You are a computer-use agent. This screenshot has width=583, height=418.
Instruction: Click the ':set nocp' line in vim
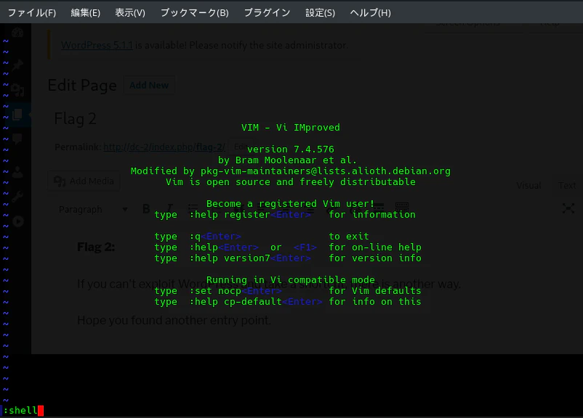[x=288, y=291]
